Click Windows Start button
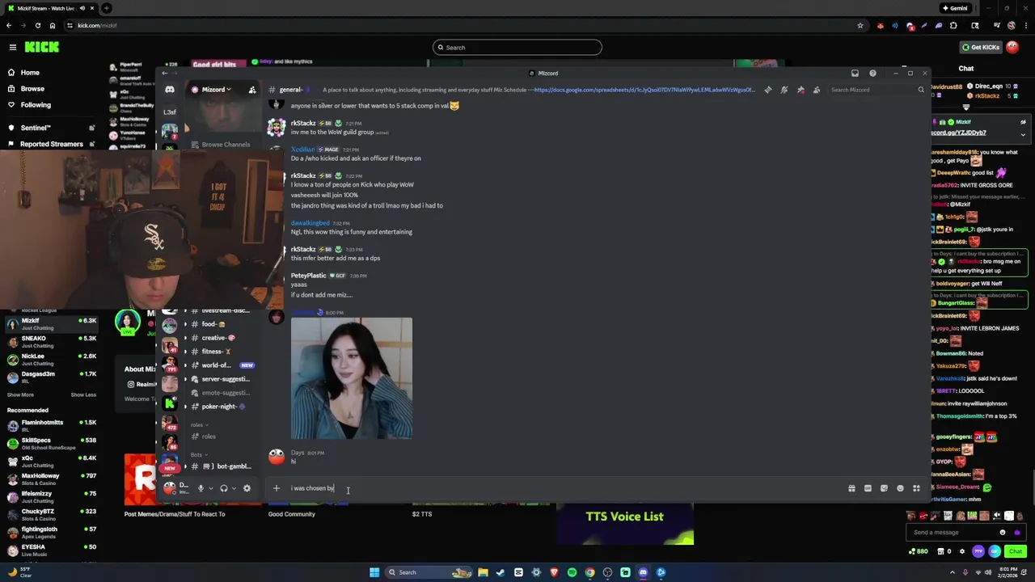Viewport: 1035px width, 582px height. 374,572
